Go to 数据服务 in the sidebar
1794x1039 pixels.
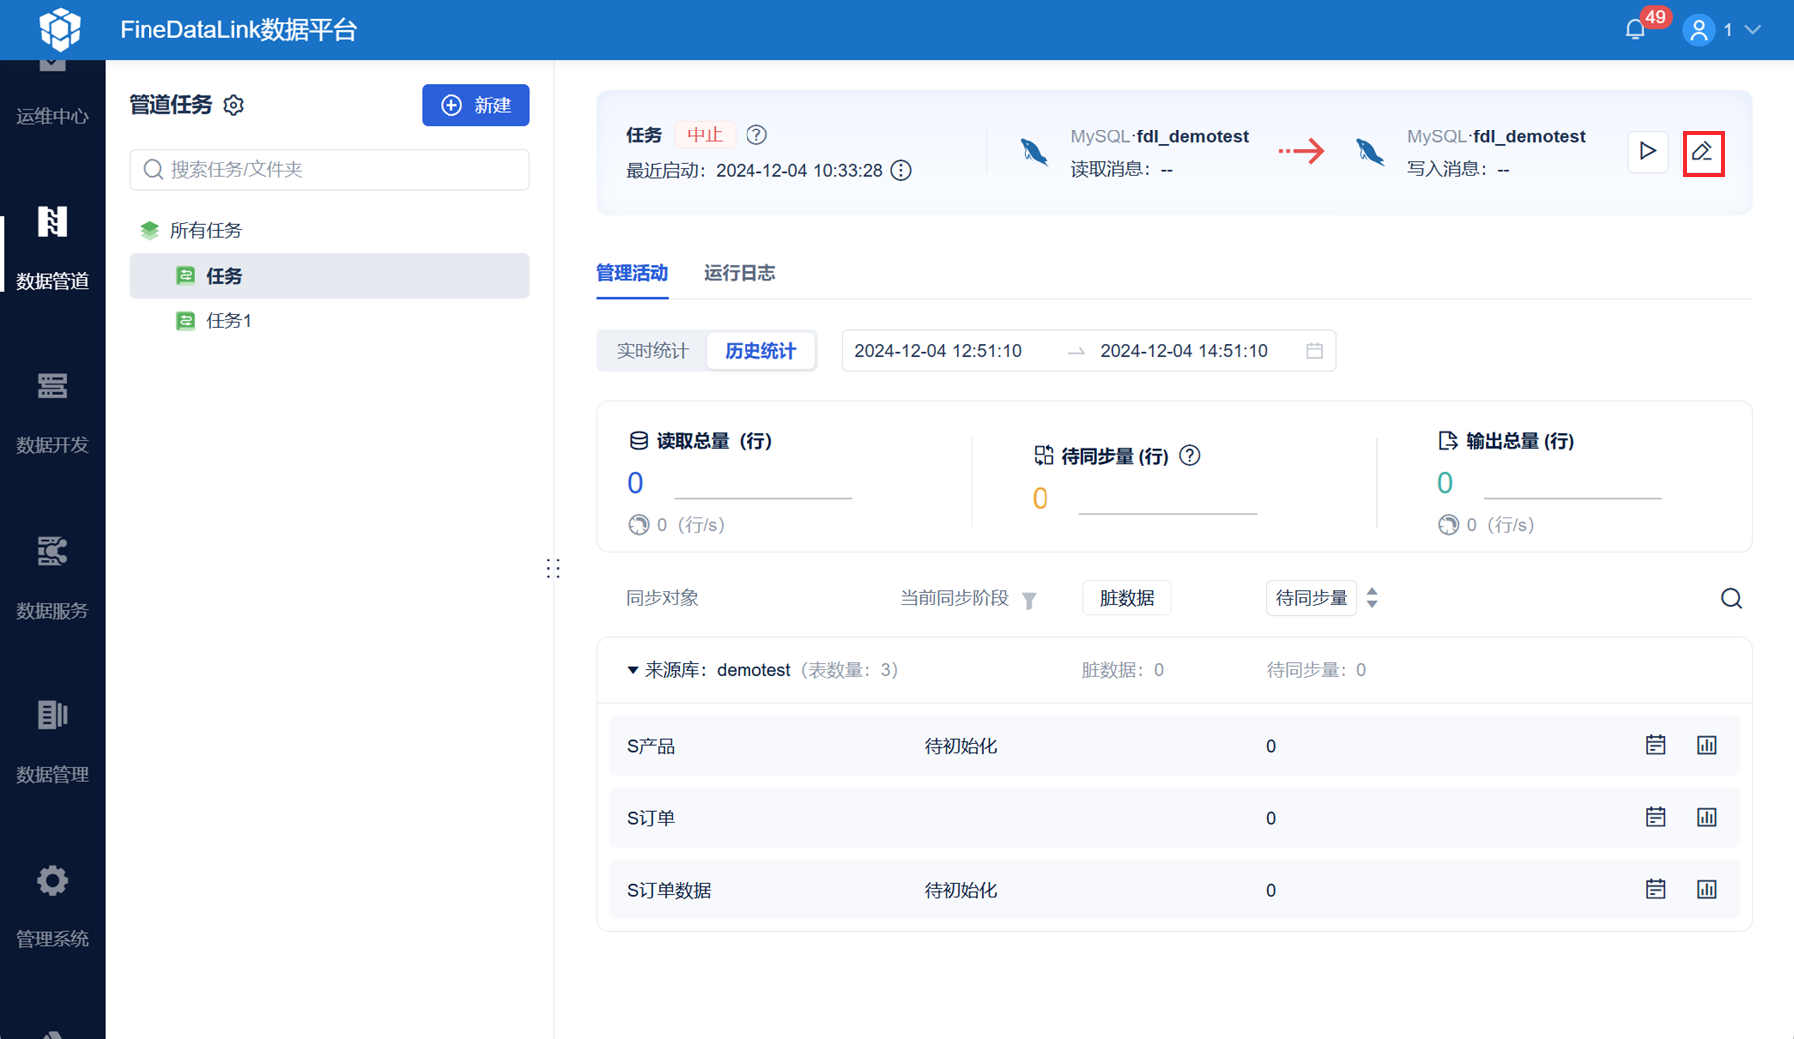coord(52,578)
